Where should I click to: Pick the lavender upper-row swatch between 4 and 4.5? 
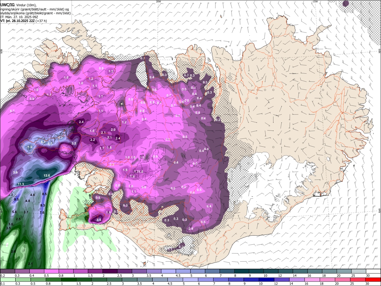[168, 271]
